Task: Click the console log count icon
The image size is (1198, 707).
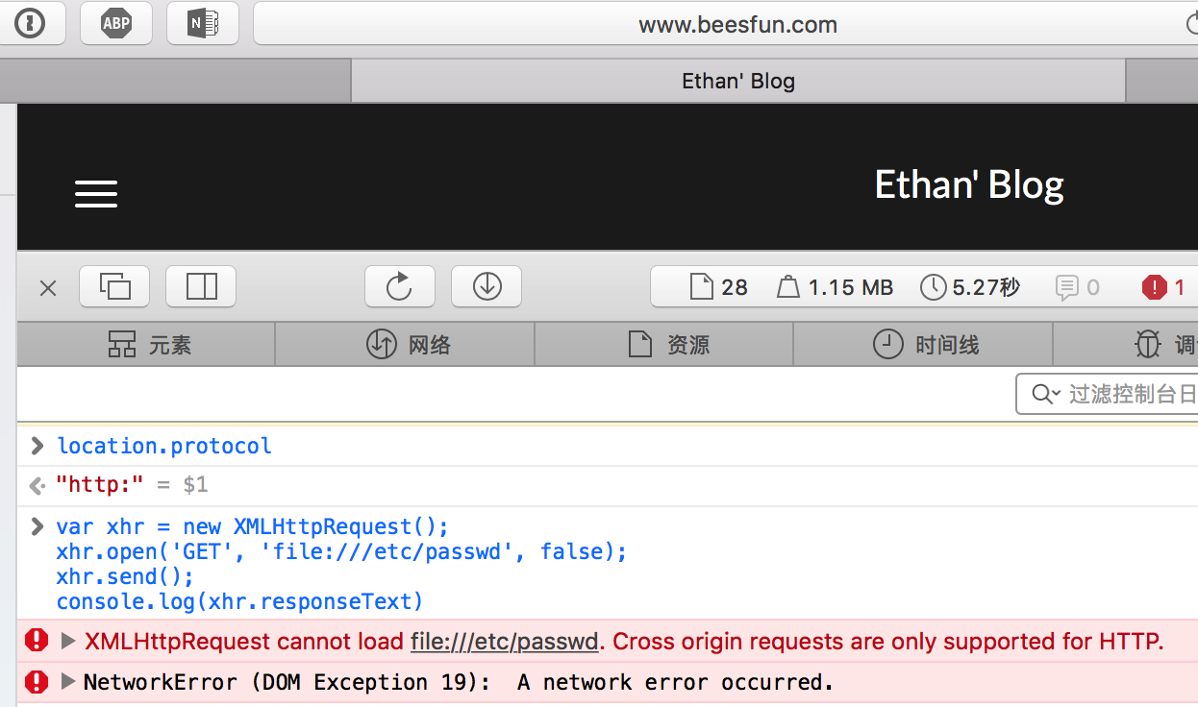Action: pos(1077,287)
